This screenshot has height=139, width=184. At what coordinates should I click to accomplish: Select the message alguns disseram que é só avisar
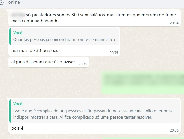(x=44, y=62)
